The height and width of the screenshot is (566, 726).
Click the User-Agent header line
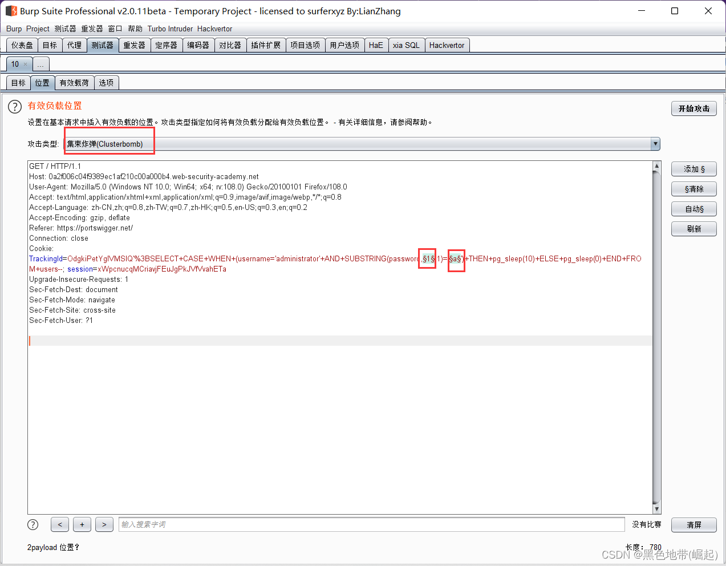click(188, 187)
